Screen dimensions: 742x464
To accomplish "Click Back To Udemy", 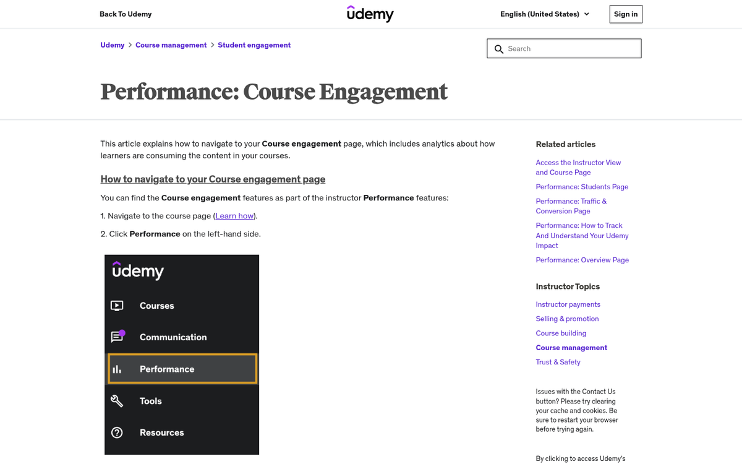I will coord(126,14).
